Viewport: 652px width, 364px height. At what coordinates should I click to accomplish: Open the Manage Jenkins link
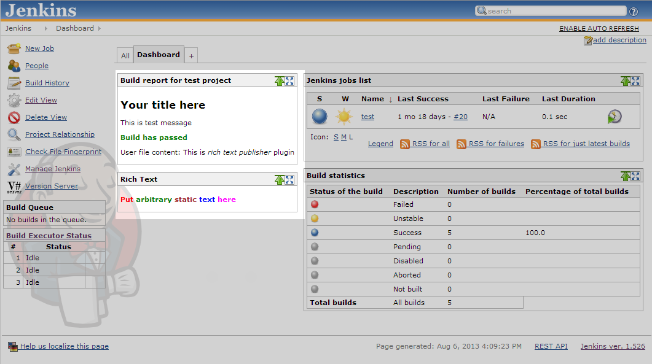pos(53,169)
